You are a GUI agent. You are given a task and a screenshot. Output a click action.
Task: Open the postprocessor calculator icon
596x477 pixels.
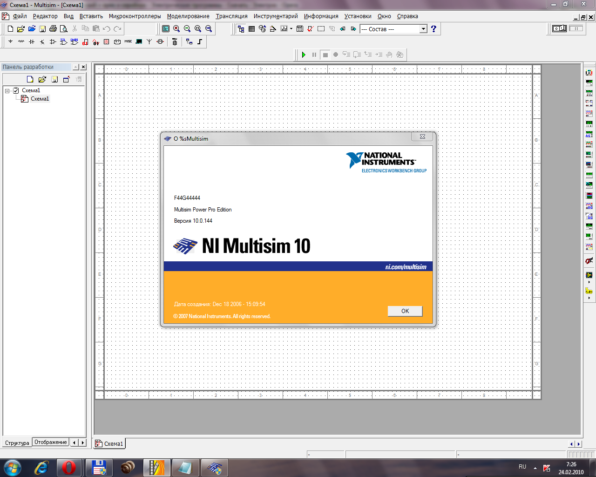coord(300,29)
